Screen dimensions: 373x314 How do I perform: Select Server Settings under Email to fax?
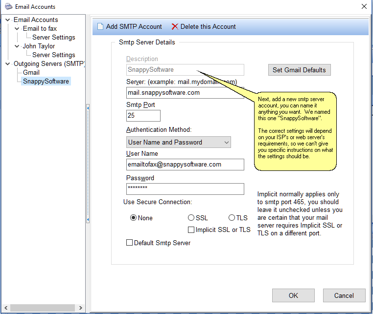pos(53,37)
